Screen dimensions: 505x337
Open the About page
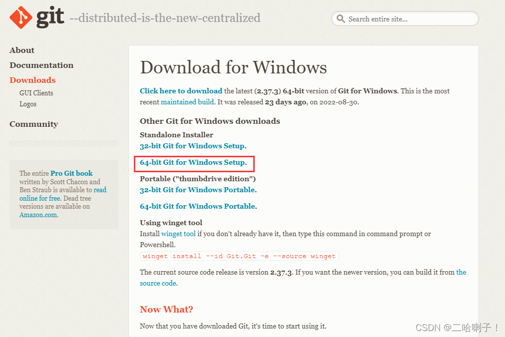[x=22, y=50]
